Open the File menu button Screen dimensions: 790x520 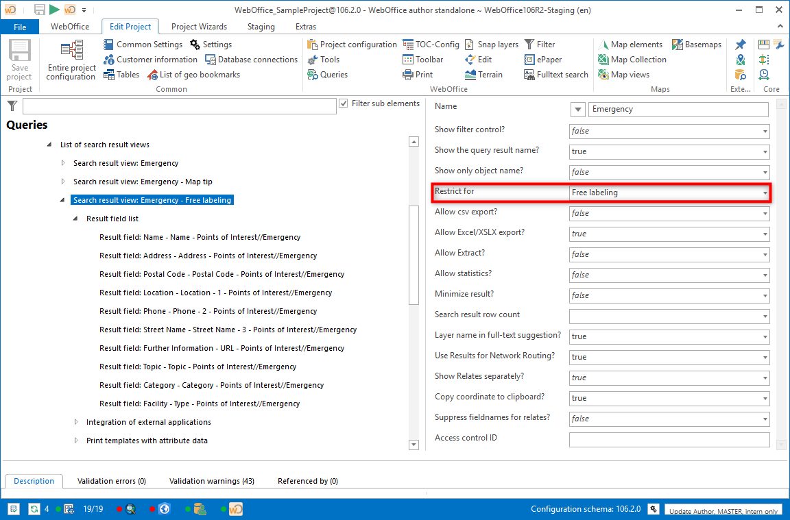(x=20, y=27)
